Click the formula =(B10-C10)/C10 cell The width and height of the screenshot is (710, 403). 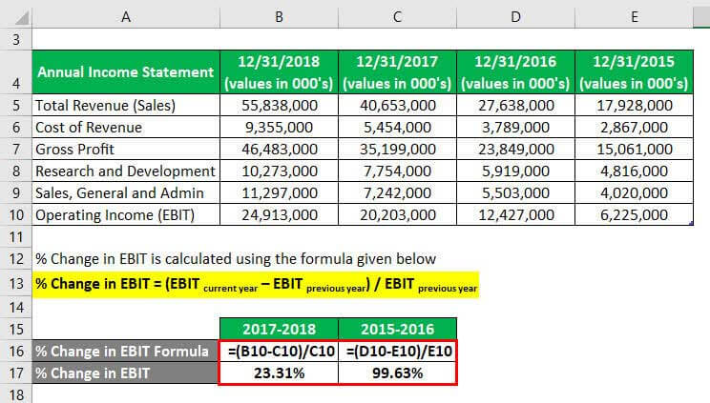coord(279,351)
